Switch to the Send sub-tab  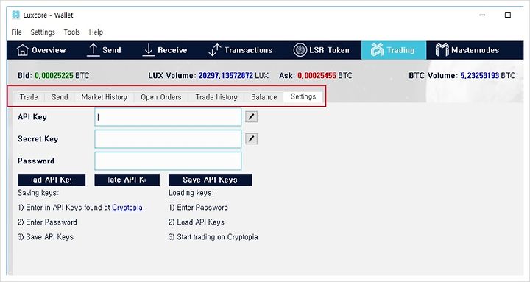coord(60,97)
